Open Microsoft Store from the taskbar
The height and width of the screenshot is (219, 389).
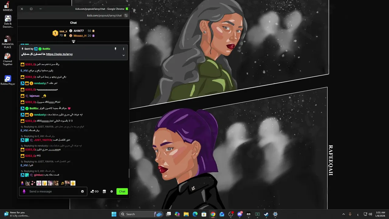click(x=204, y=214)
